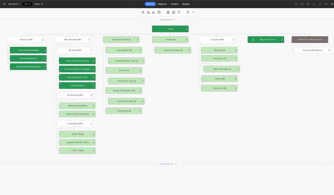Select the Company (NP) node
Image resolution: width=334 pixels, height=195 pixels.
tap(217, 40)
